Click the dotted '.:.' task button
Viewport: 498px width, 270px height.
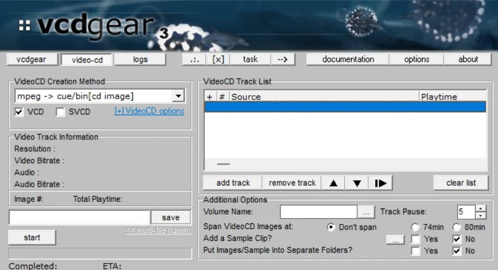click(194, 60)
